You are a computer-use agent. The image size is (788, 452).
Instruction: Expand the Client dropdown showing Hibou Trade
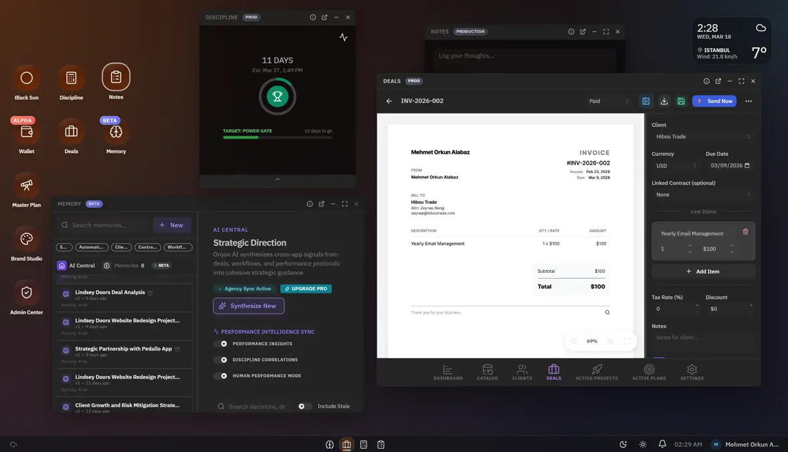click(702, 136)
